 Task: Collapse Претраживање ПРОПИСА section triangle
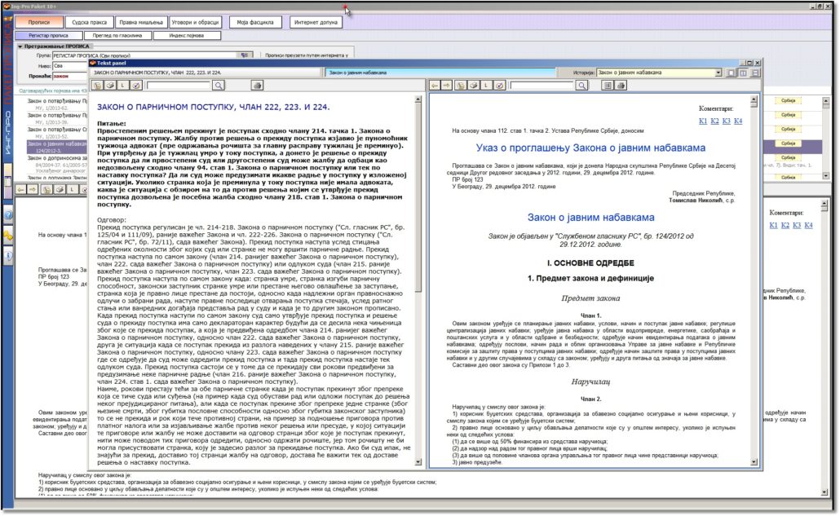pos(20,46)
